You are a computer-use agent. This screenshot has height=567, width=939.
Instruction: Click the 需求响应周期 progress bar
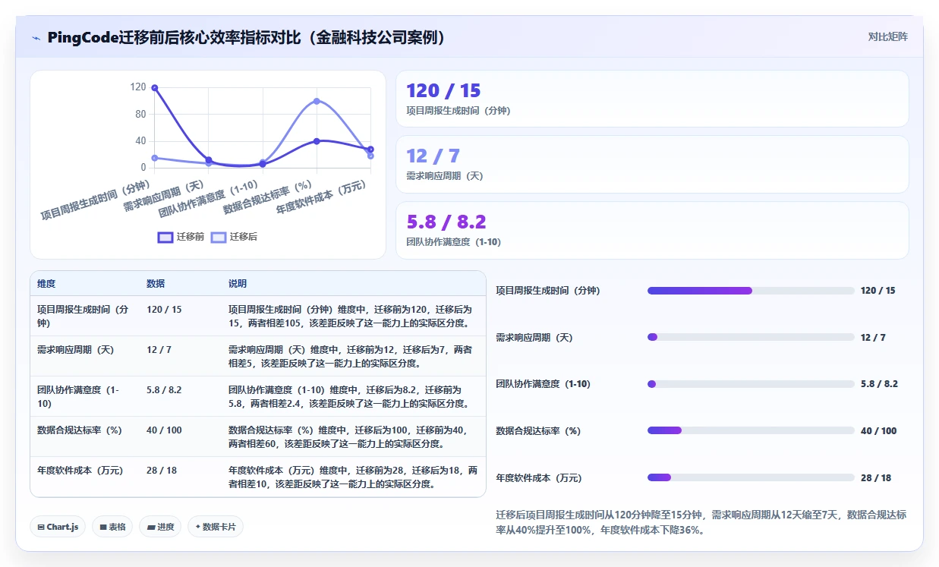click(751, 337)
